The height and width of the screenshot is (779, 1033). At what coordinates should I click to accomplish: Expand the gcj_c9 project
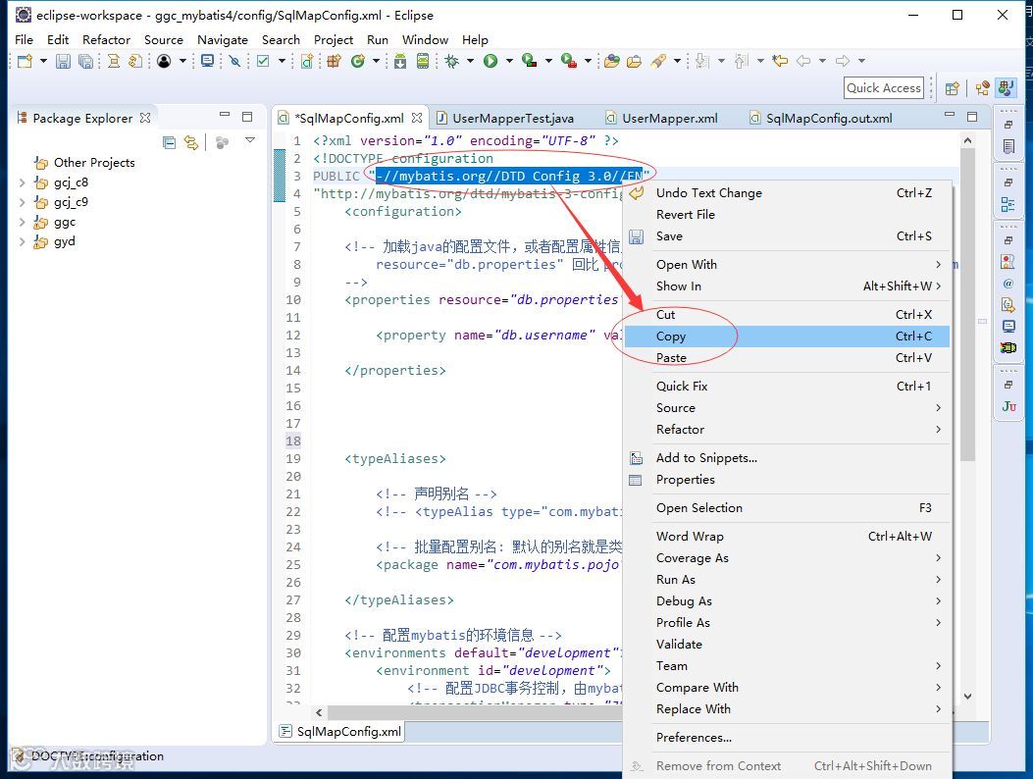tap(22, 202)
